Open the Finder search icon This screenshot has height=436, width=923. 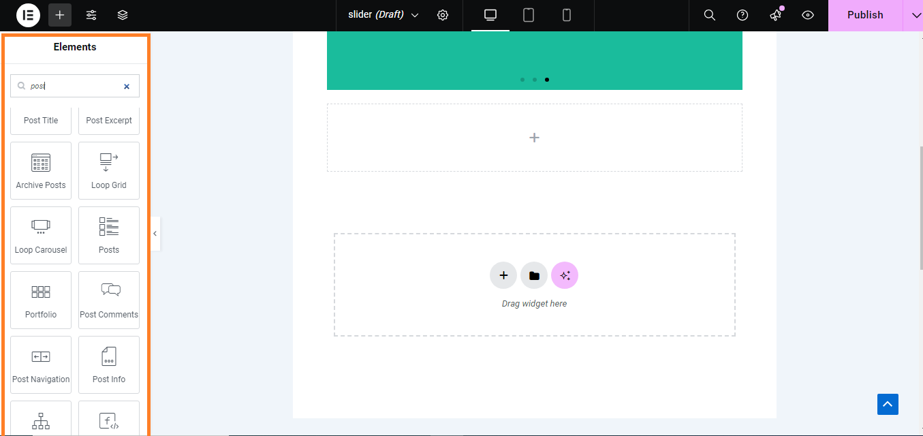tap(709, 15)
